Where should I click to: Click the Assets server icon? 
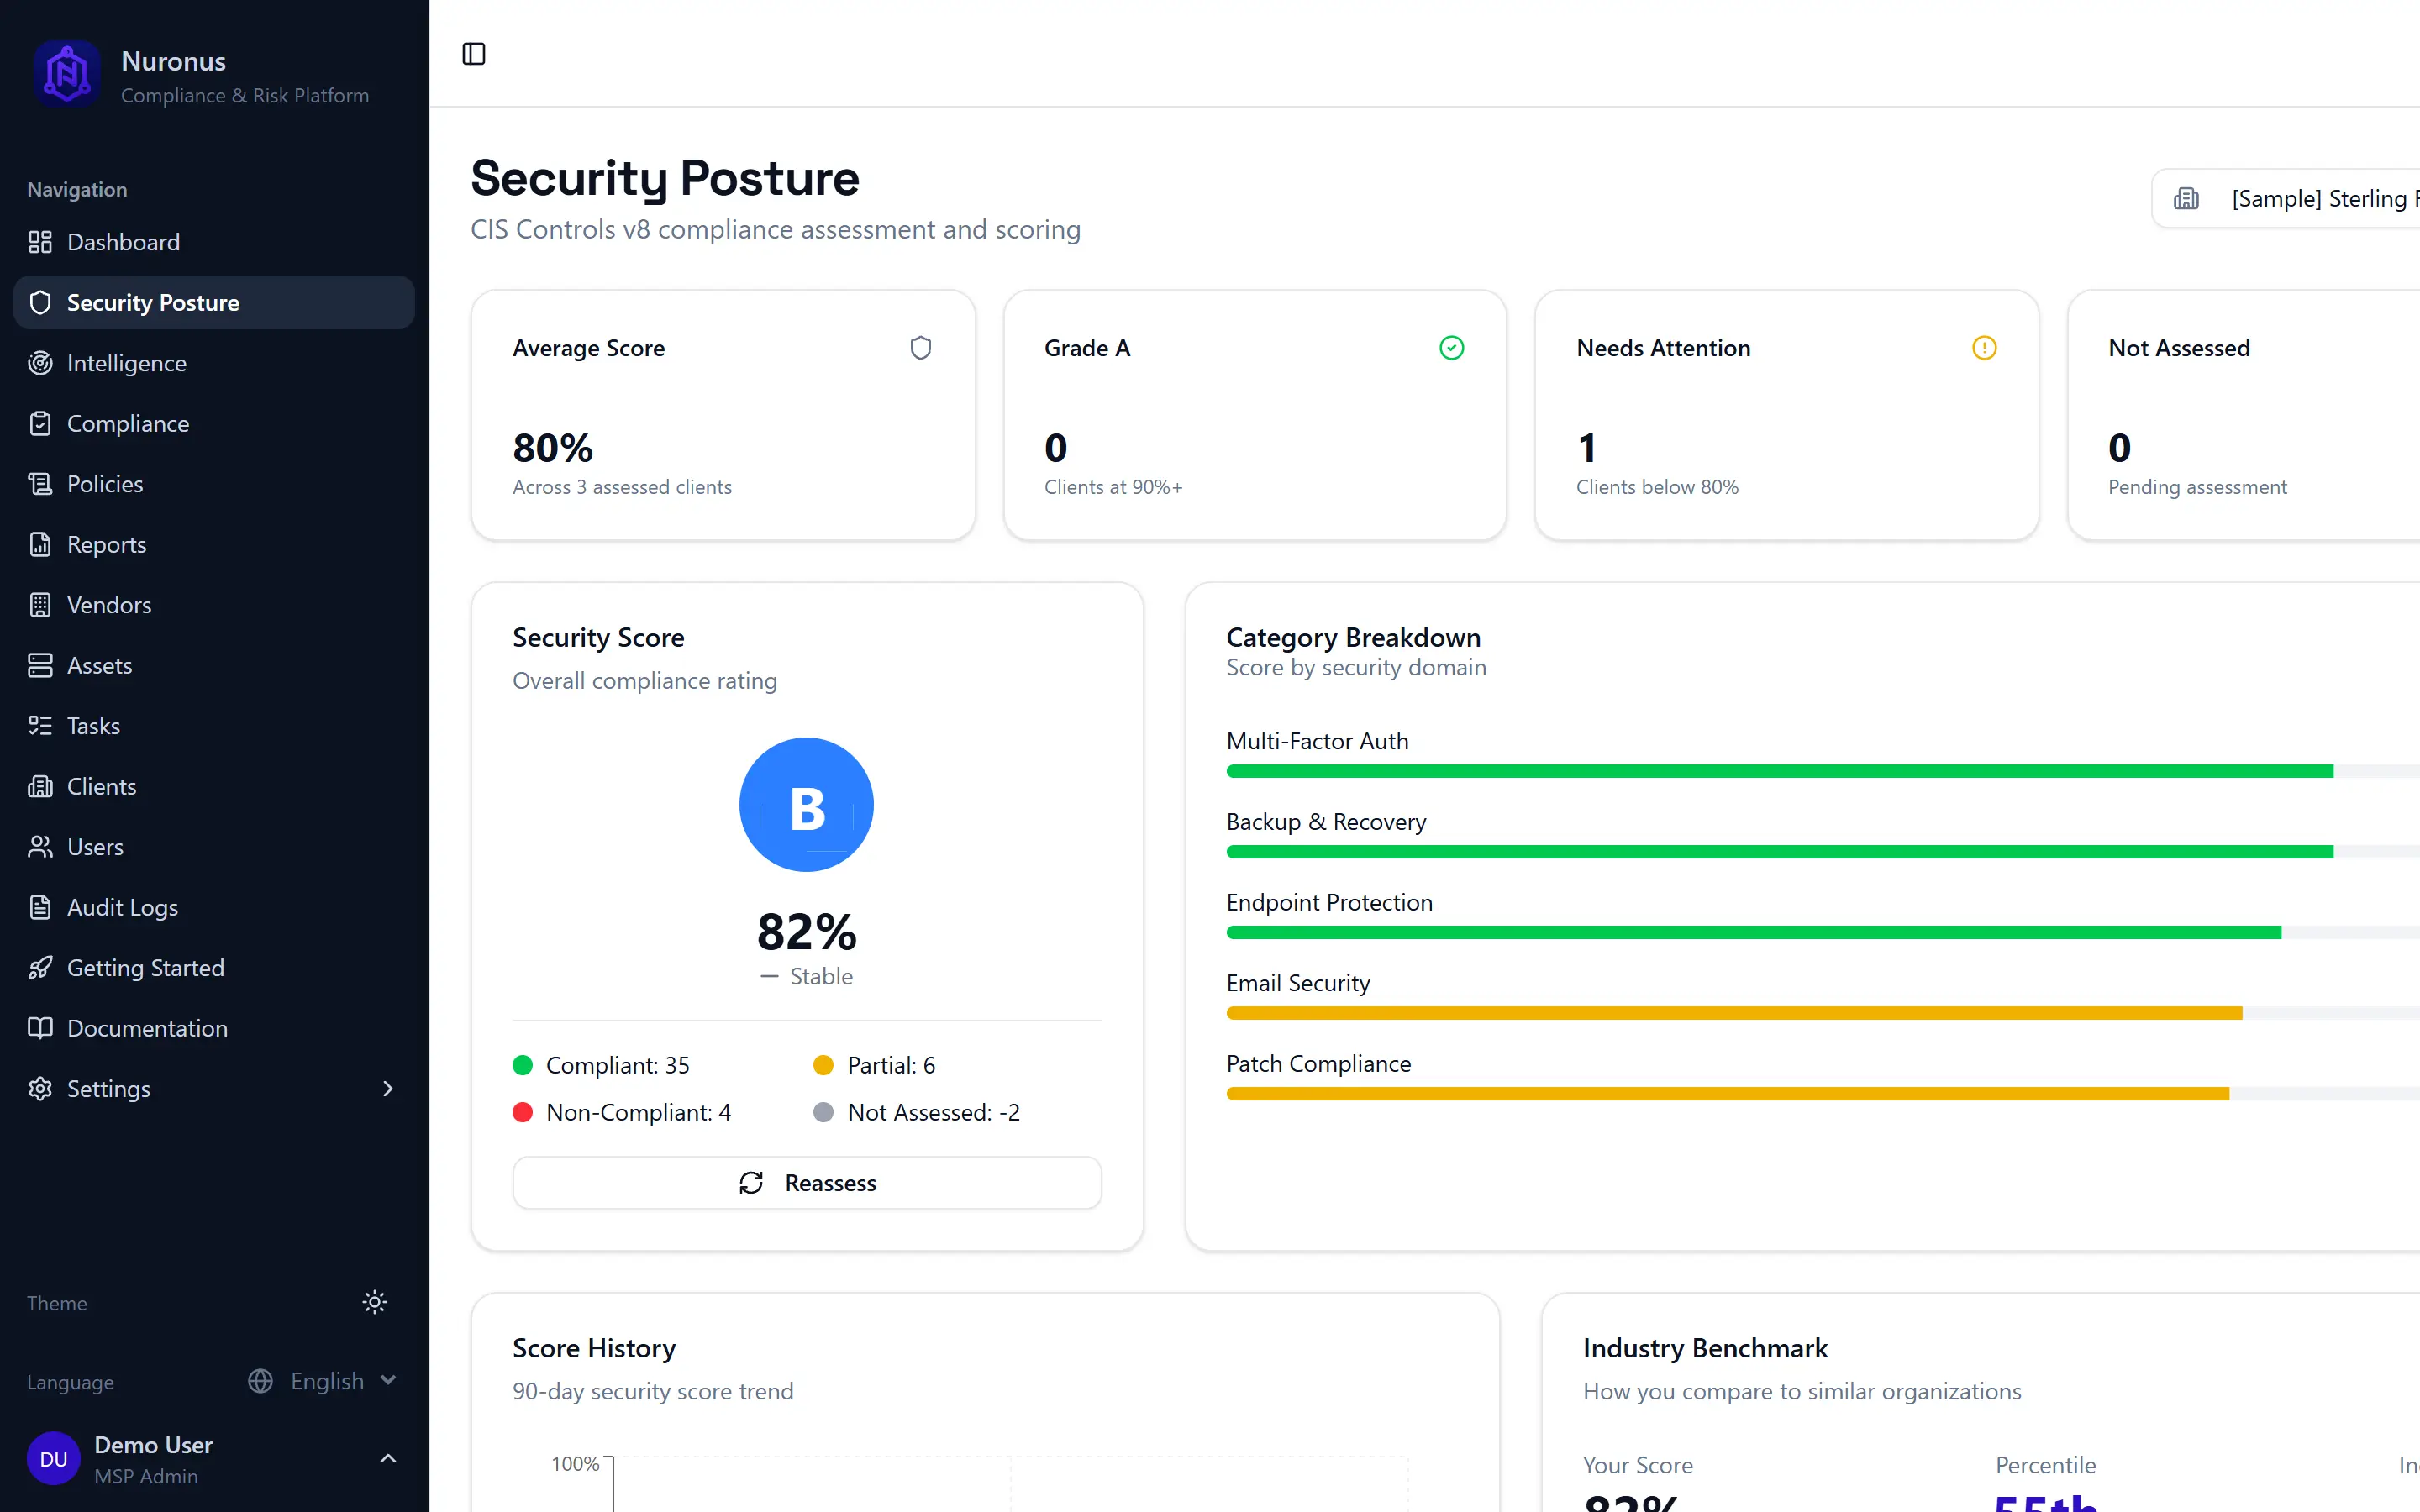(40, 665)
